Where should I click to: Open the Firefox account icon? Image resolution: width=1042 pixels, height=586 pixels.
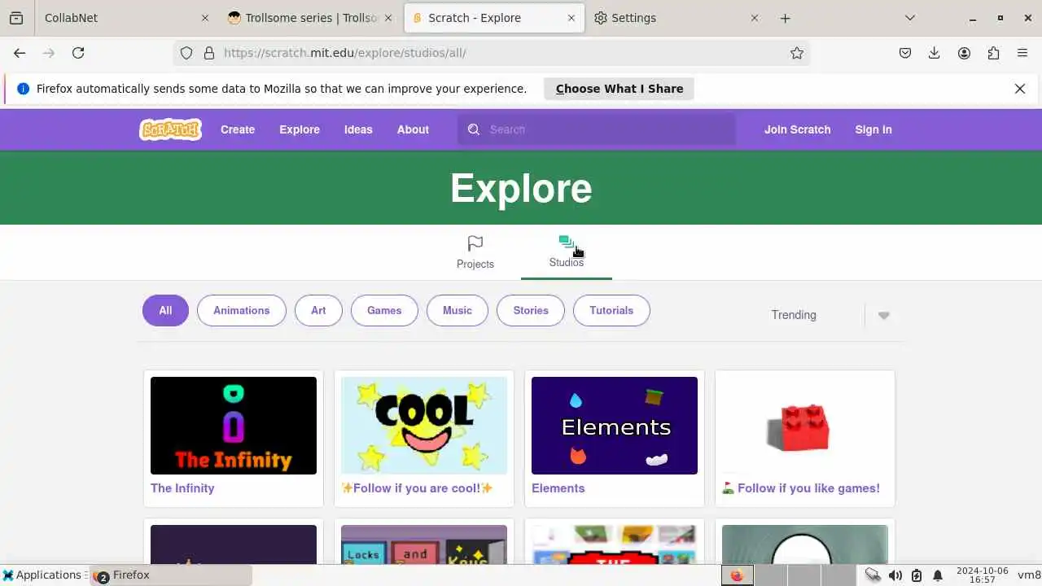[x=964, y=53]
